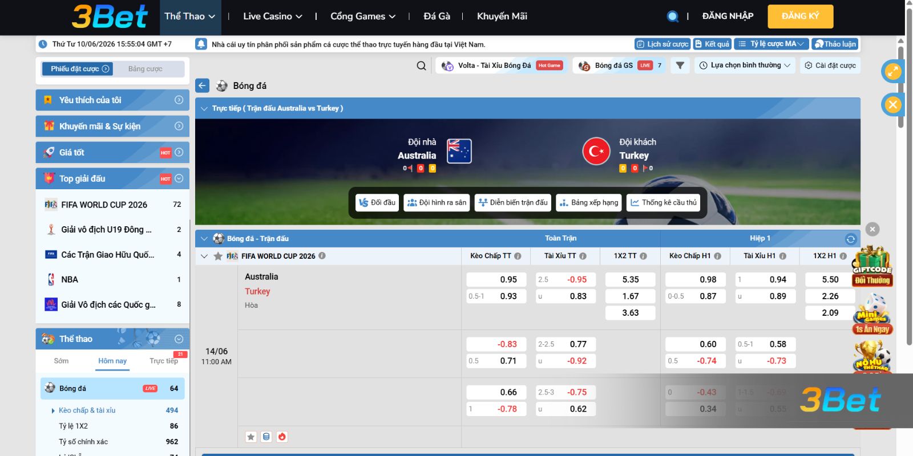Open Thể Thao menu dropdown
This screenshot has height=456, width=913.
point(189,17)
